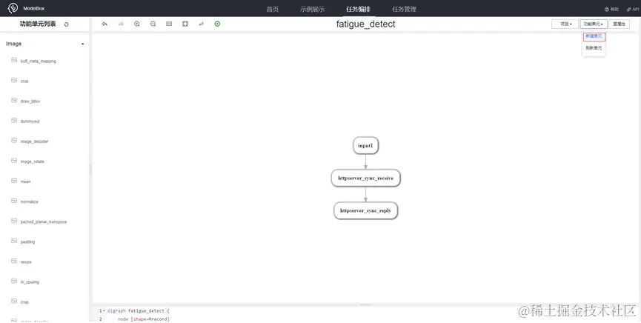Click the 图属性 button
641x323 pixels.
point(620,24)
